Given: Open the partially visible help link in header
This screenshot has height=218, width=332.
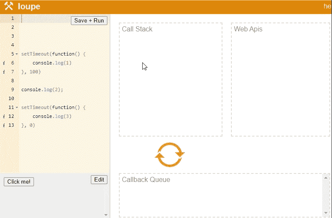Looking at the screenshot, I should coord(327,7).
